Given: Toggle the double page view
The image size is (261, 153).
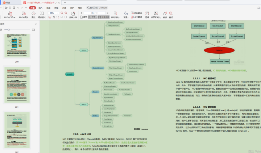Looking at the screenshot, I should coord(92,17).
